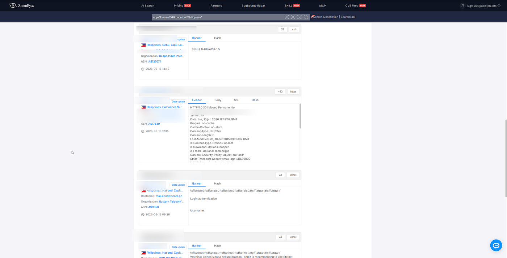Open the sigmund@osintph.info account menu
This screenshot has height=258, width=507.
481,6
